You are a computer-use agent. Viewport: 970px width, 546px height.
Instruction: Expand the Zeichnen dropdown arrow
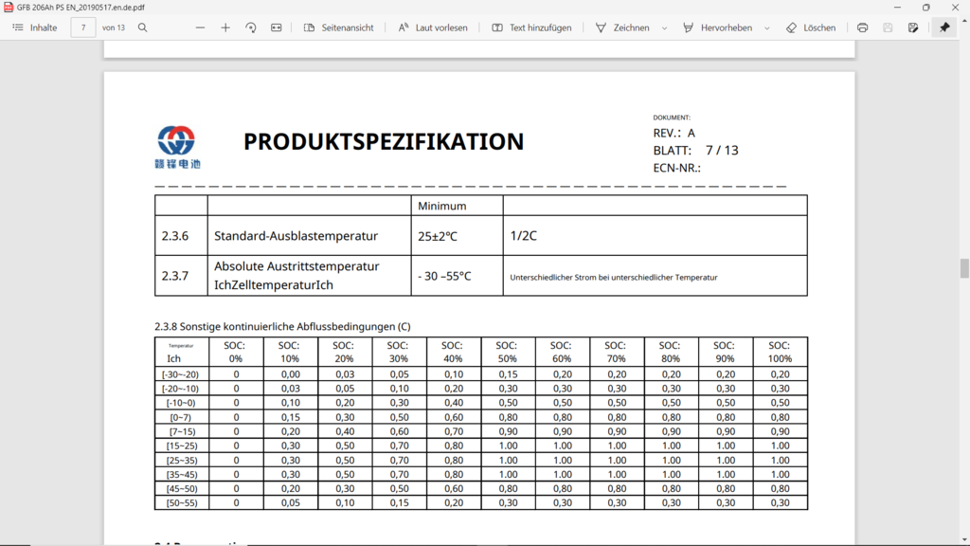[664, 27]
